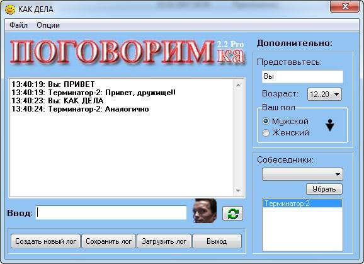Click the ПОГОВОРИМ-ка 2.2 Pro logo
The image size is (364, 264).
127,52
